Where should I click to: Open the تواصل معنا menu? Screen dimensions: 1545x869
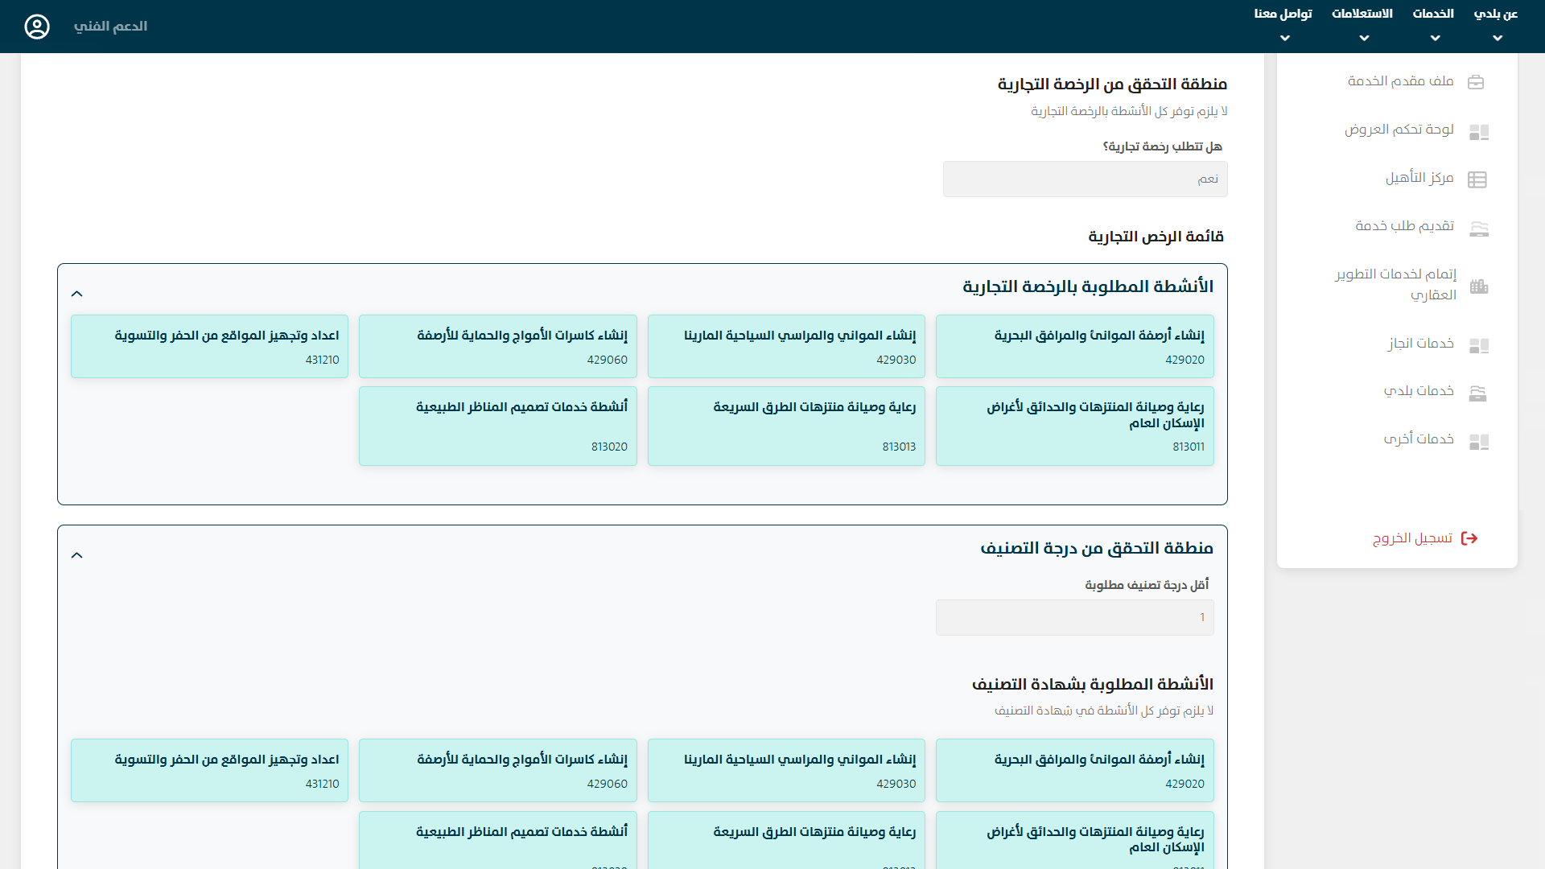(x=1283, y=24)
